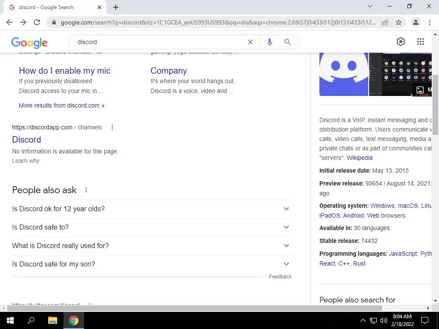Open File Explorer from taskbar
The width and height of the screenshot is (439, 329).
(52, 320)
